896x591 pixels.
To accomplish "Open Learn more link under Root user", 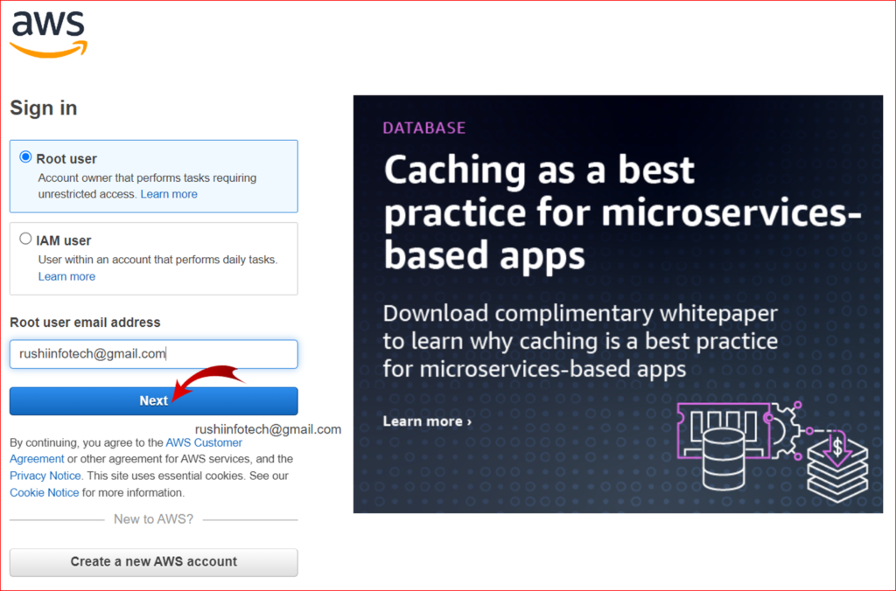I will click(x=169, y=194).
